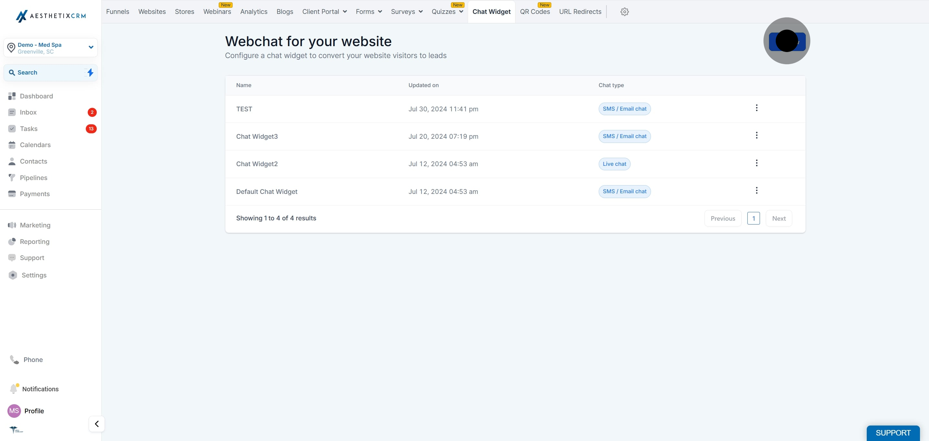Switch to the Blogs tab
The image size is (929, 441).
285,12
